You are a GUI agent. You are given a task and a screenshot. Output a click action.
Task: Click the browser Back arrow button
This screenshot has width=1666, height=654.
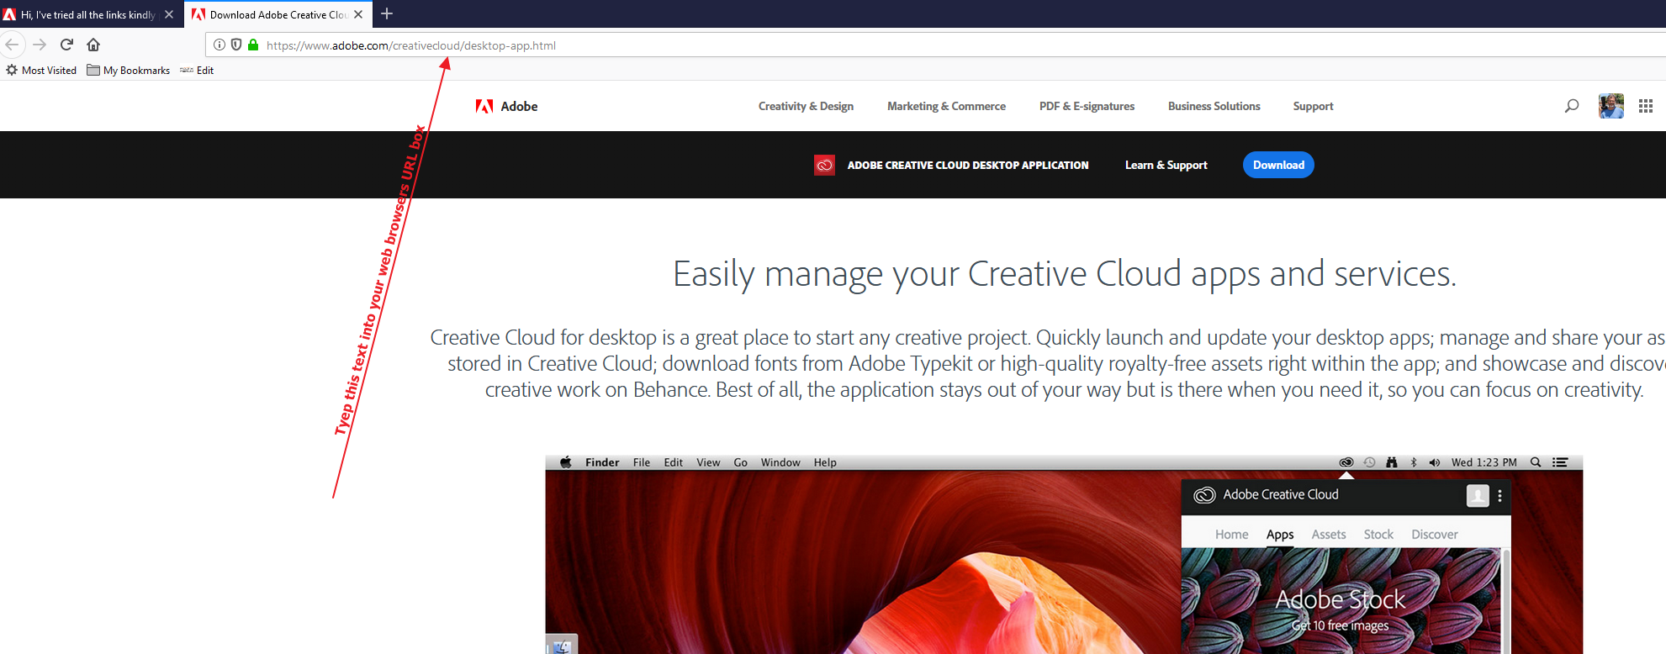tap(12, 45)
